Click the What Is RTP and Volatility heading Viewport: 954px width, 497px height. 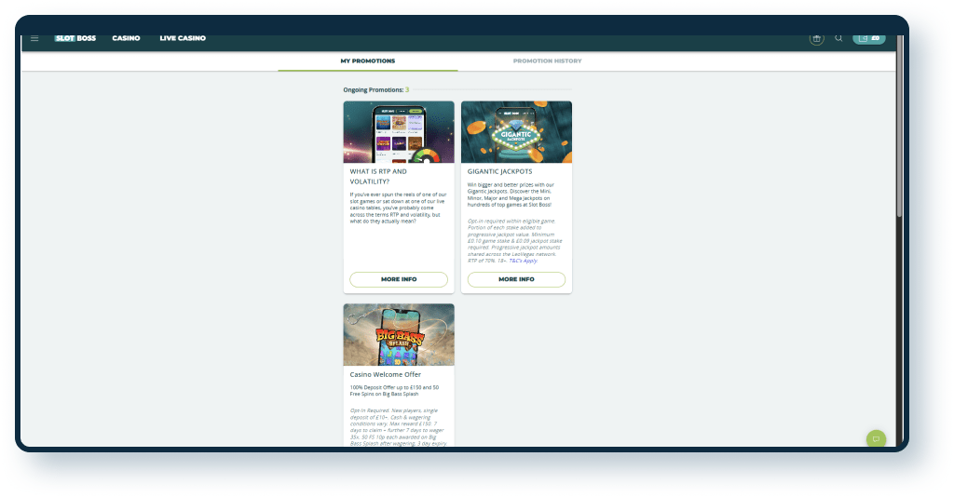378,177
